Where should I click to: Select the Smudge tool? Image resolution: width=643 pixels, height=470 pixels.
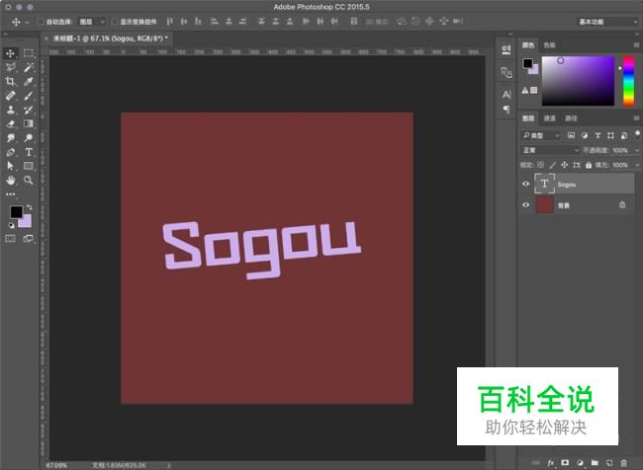[11, 138]
